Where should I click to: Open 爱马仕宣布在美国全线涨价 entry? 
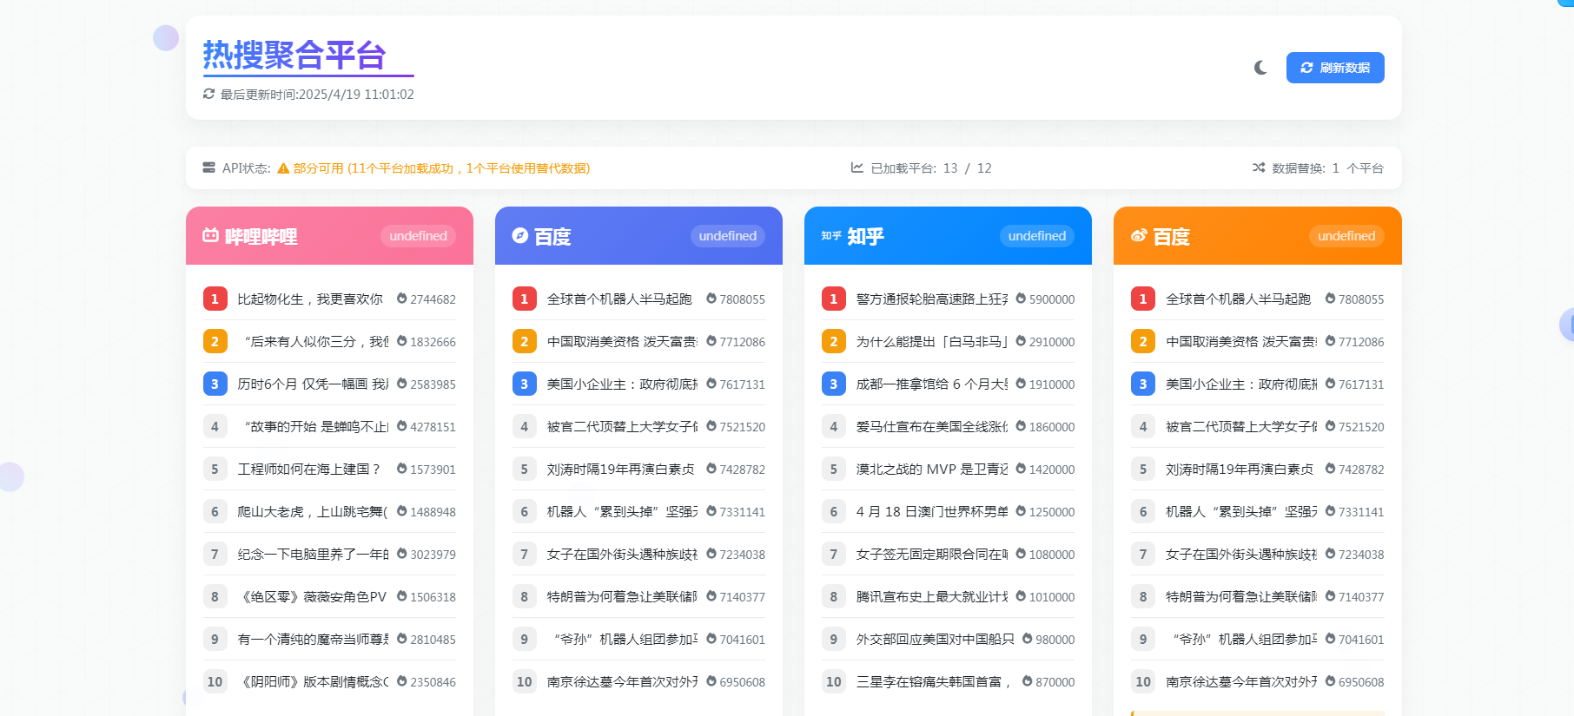click(x=932, y=426)
